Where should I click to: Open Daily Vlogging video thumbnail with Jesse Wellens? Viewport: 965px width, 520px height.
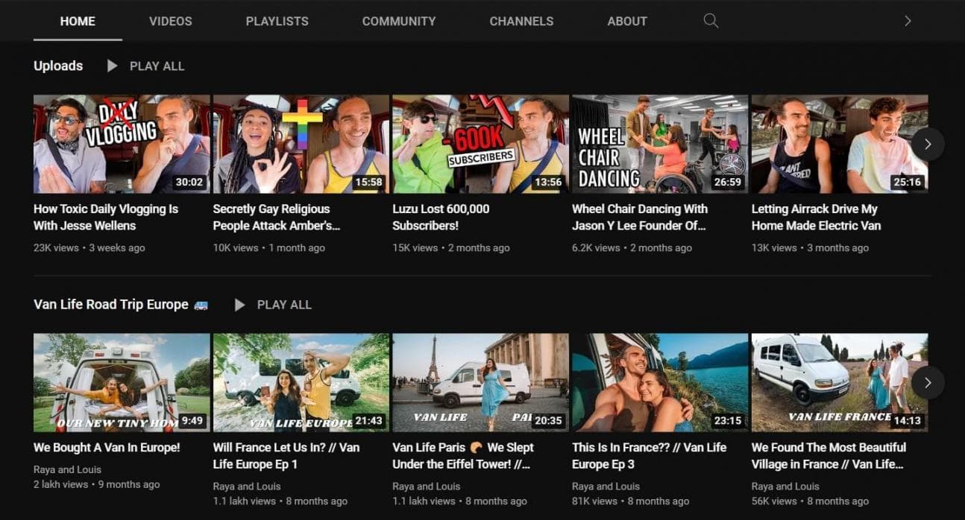click(122, 144)
